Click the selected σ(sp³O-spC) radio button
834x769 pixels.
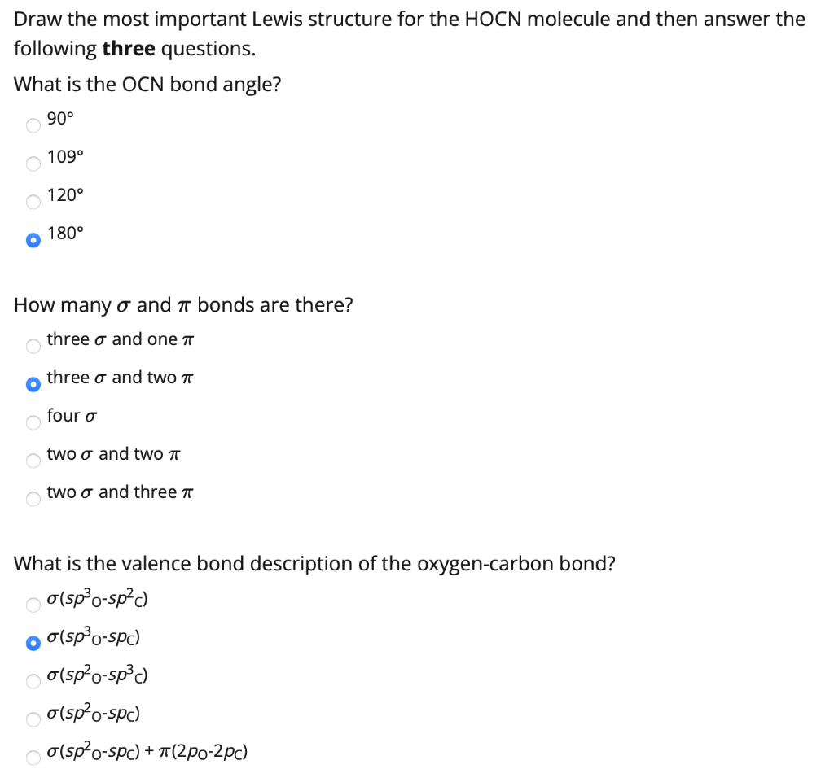click(33, 642)
